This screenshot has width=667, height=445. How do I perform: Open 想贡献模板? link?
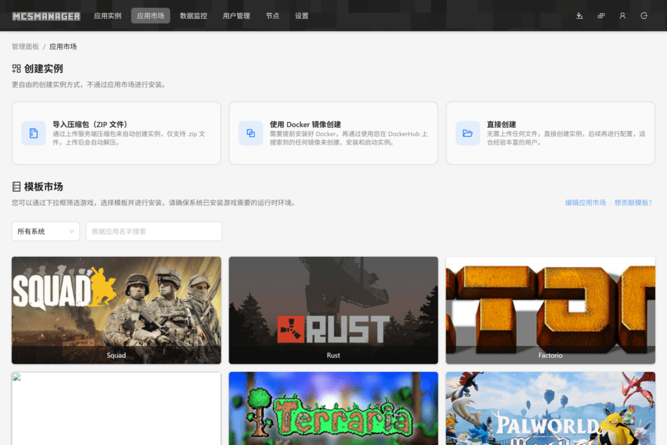(633, 203)
